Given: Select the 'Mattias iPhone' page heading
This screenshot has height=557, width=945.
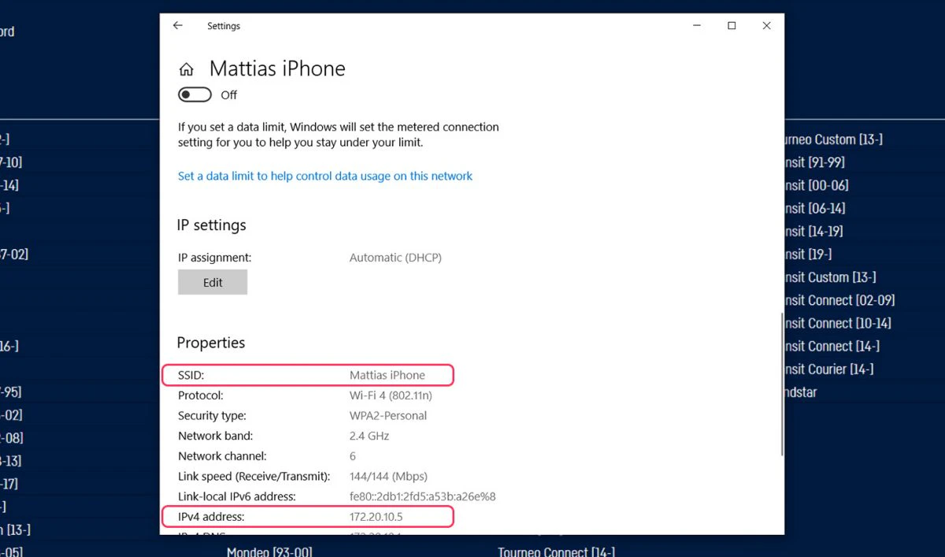Looking at the screenshot, I should pos(277,69).
